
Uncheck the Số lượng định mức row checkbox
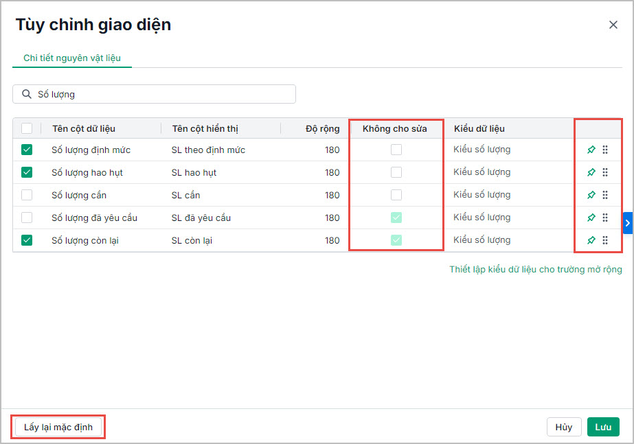pyautogui.click(x=27, y=150)
